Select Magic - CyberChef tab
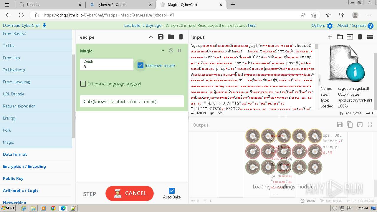 tap(191, 4)
